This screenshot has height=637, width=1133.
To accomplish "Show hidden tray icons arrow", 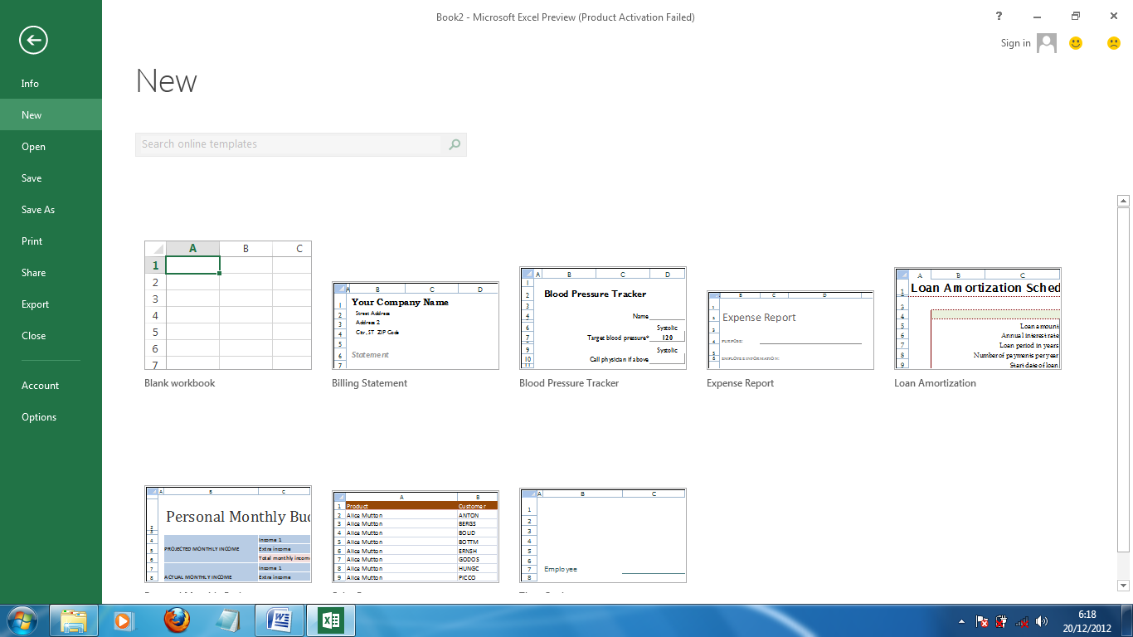I will (962, 621).
